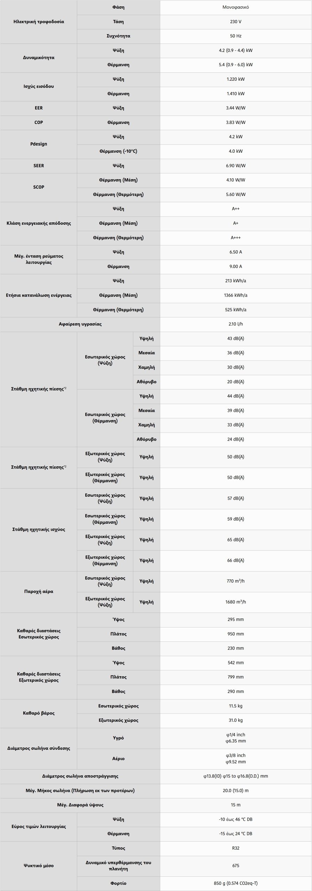
Task: Click the 'Pdesign' row header
Action: (x=39, y=144)
